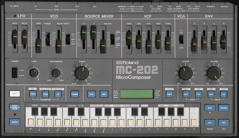Click the ACCENT knob
239x138 pixels.
click(x=185, y=73)
